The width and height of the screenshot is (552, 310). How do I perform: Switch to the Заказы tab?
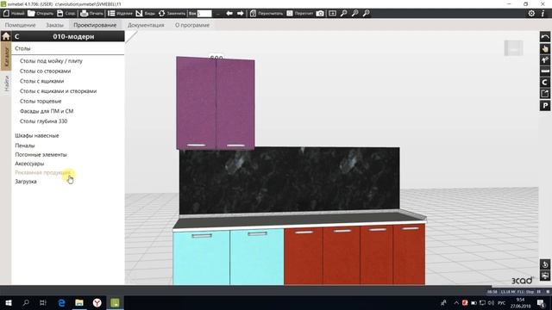(54, 25)
